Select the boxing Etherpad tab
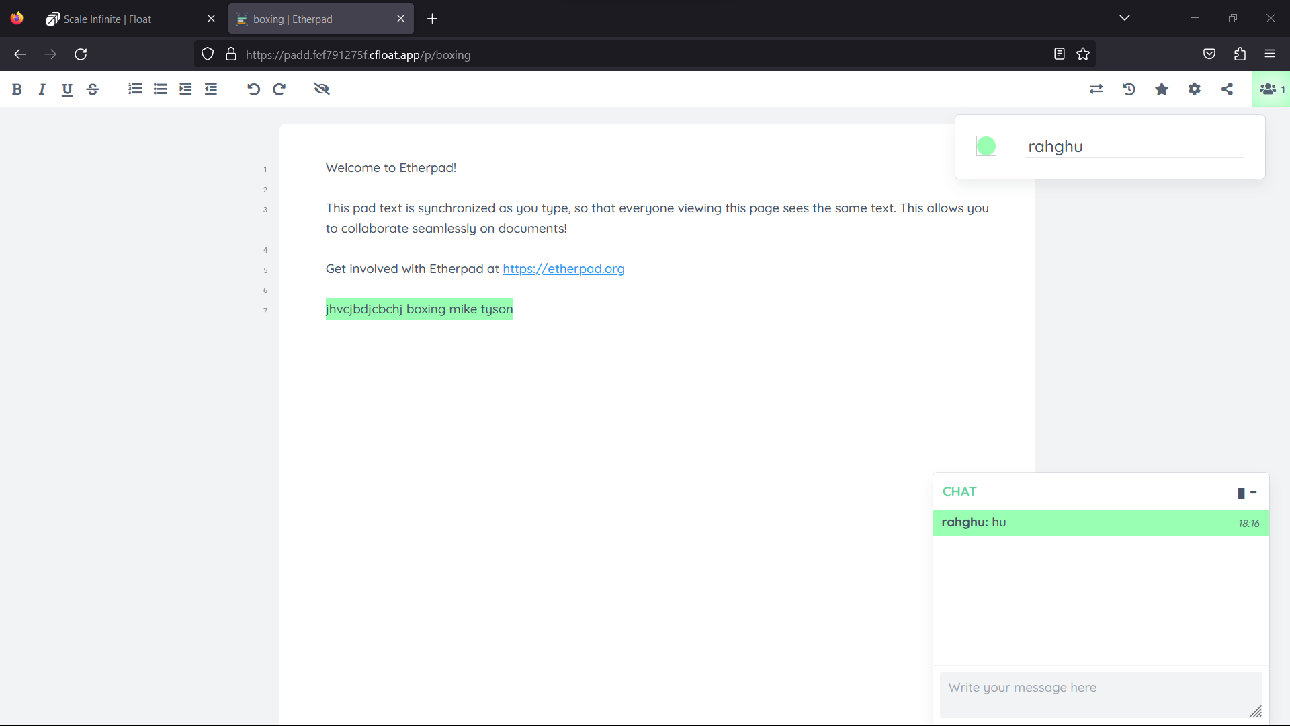This screenshot has height=726, width=1290. click(320, 19)
